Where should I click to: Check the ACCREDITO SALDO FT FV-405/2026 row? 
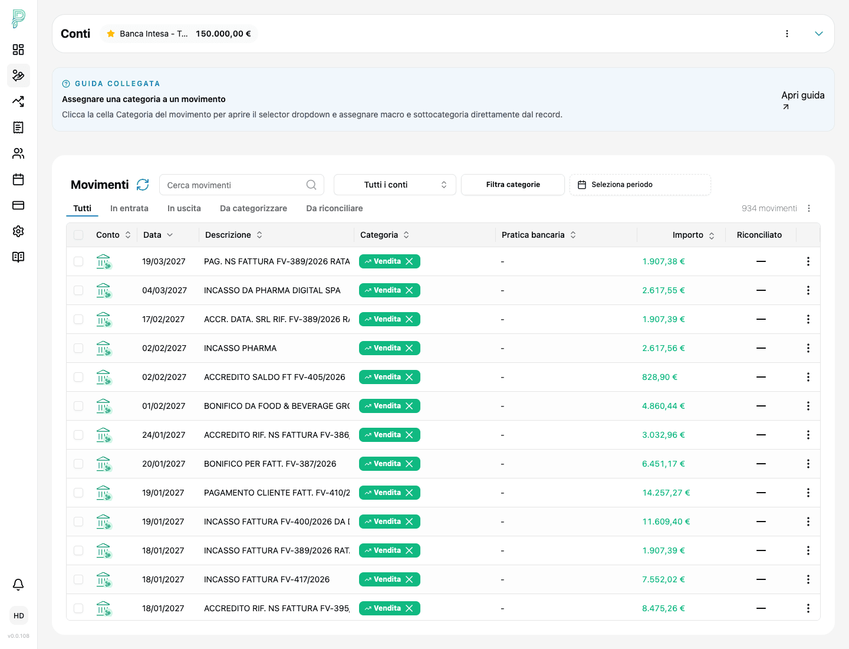point(78,377)
